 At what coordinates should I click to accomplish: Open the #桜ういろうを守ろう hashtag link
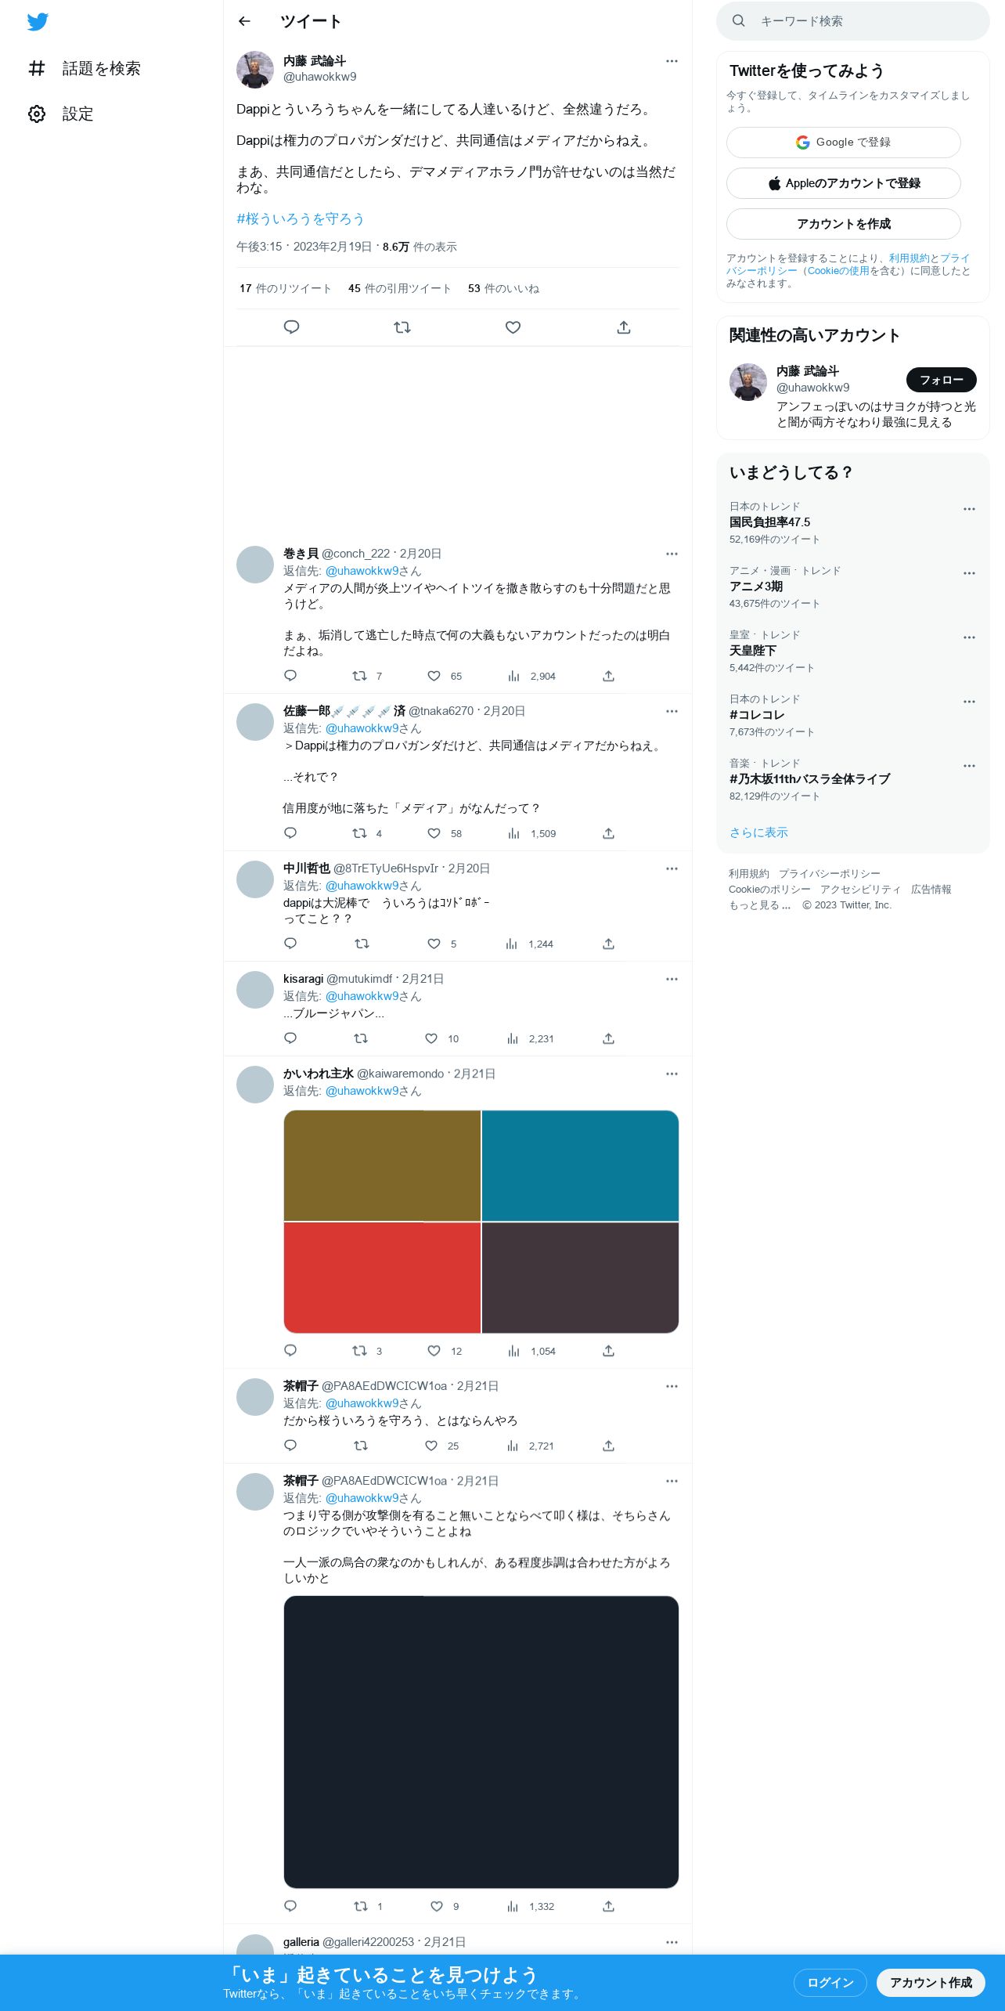301,219
